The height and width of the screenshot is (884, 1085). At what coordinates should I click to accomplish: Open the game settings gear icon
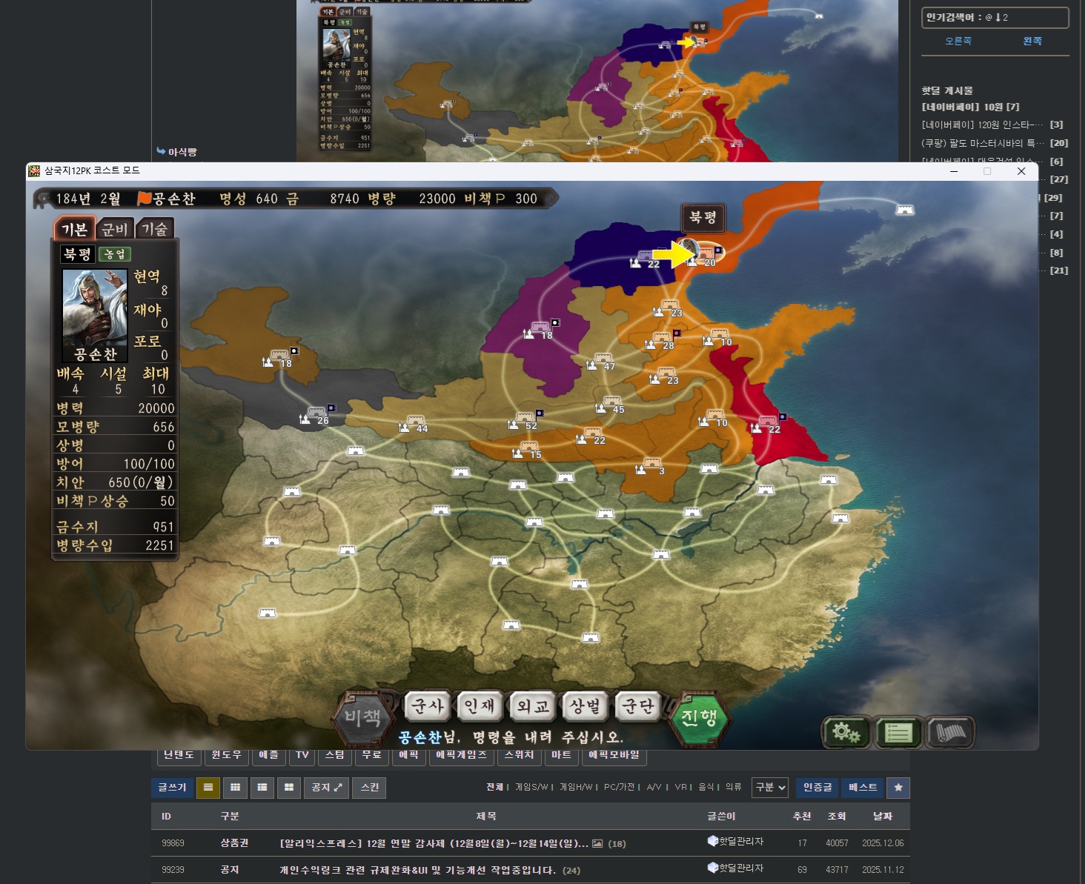846,733
